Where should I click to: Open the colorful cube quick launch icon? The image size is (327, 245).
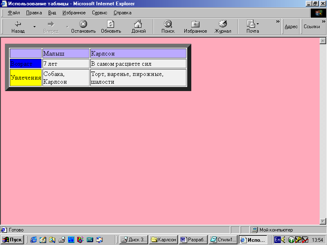click(80, 240)
